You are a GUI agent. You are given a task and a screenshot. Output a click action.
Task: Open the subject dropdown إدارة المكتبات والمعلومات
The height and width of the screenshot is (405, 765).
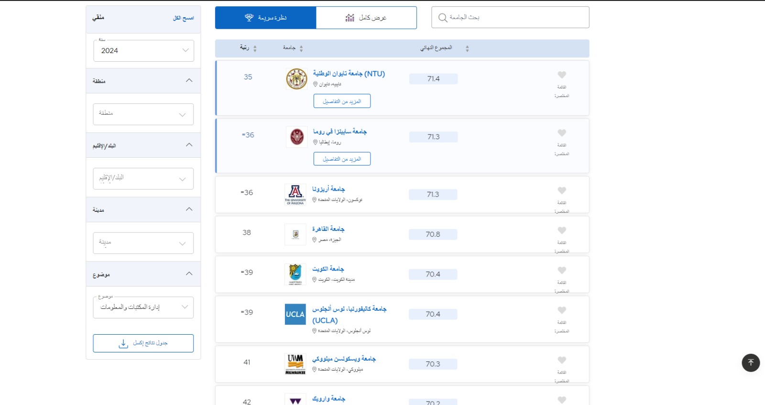coord(143,307)
